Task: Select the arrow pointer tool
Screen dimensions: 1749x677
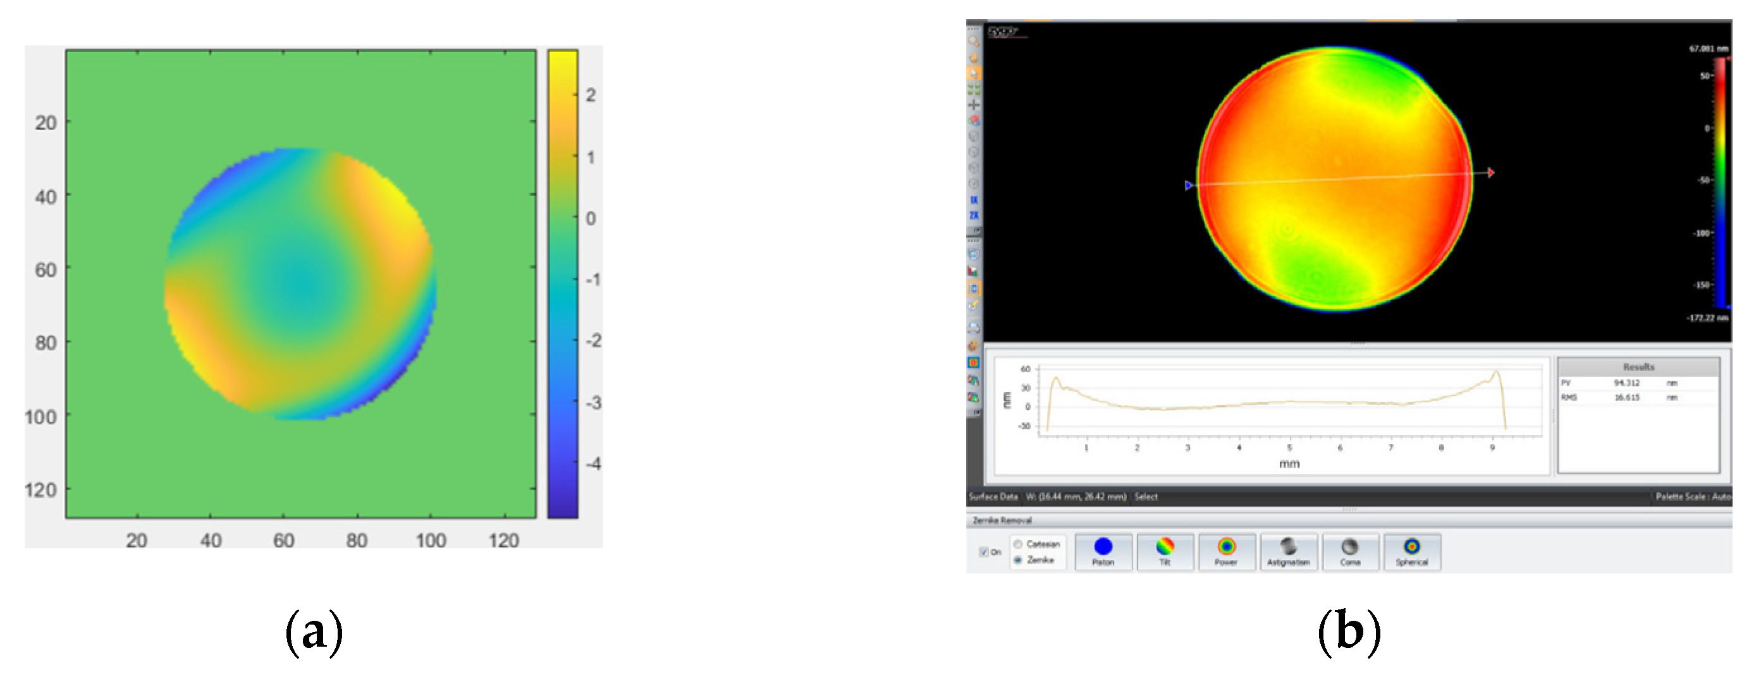Action: (x=974, y=73)
